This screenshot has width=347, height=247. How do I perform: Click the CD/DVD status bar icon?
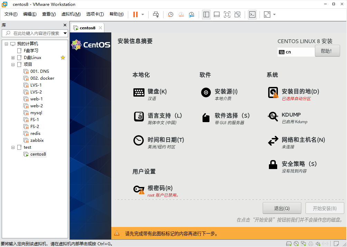click(296, 244)
